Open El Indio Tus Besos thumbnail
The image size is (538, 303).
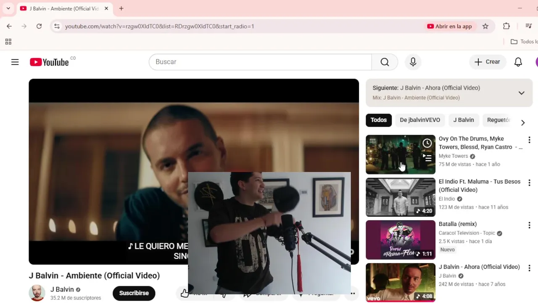tap(401, 197)
